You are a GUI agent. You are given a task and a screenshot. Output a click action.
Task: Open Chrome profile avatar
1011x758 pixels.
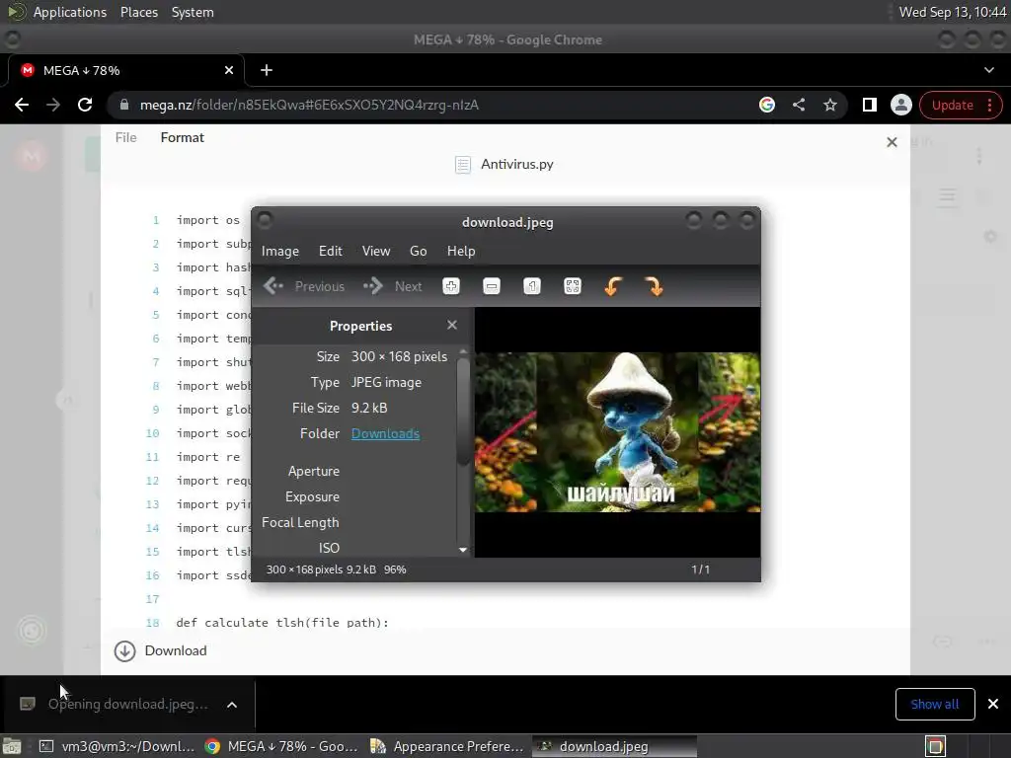click(900, 105)
